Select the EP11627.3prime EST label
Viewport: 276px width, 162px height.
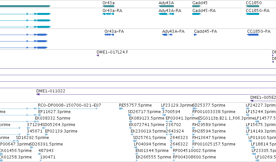pyautogui.click(x=54, y=112)
